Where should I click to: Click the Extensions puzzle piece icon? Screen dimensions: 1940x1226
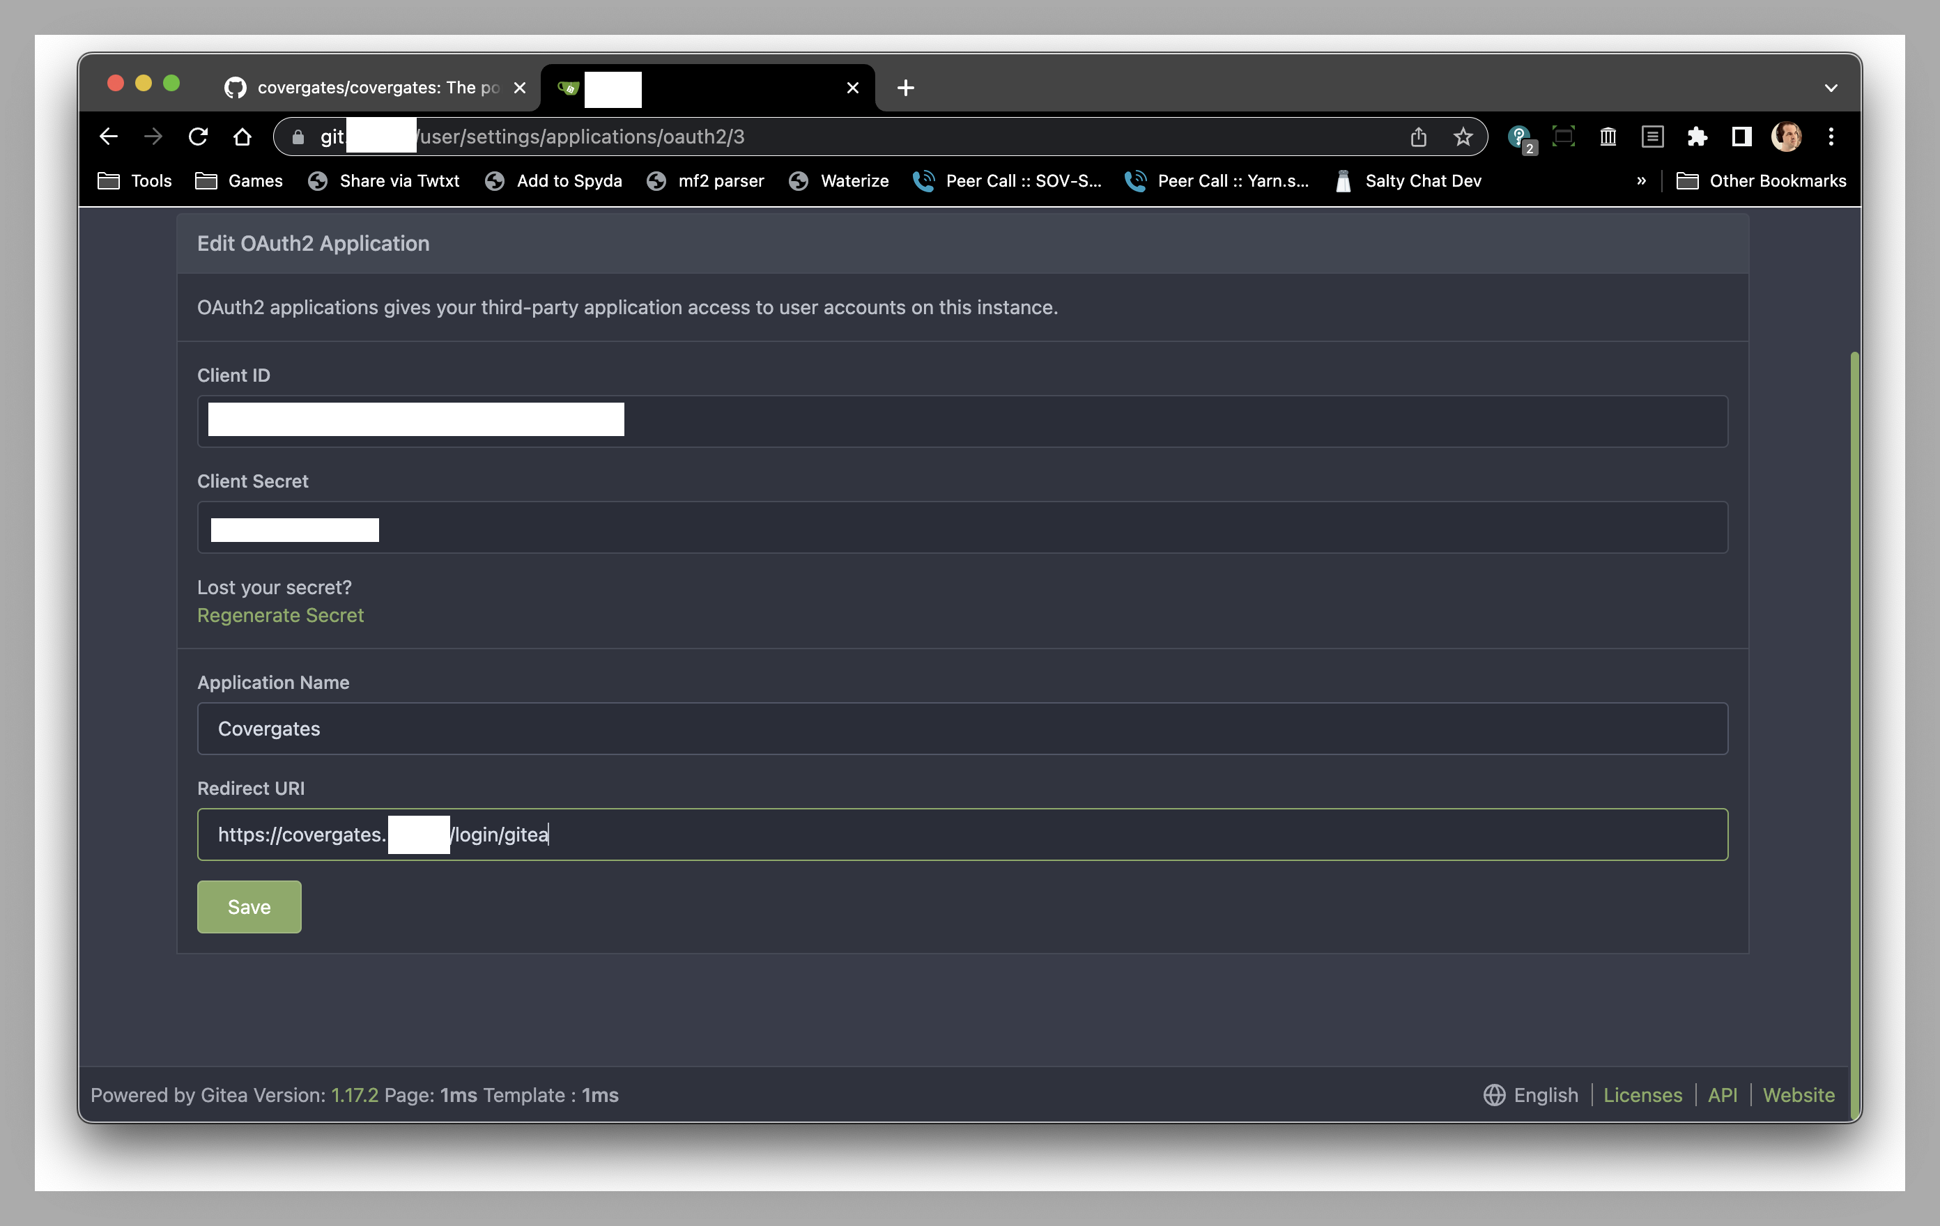pyautogui.click(x=1698, y=137)
